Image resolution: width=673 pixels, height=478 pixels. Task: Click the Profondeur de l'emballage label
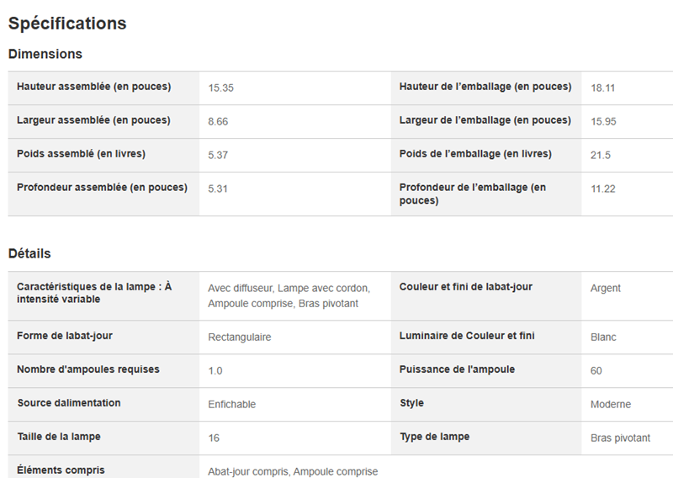[473, 194]
